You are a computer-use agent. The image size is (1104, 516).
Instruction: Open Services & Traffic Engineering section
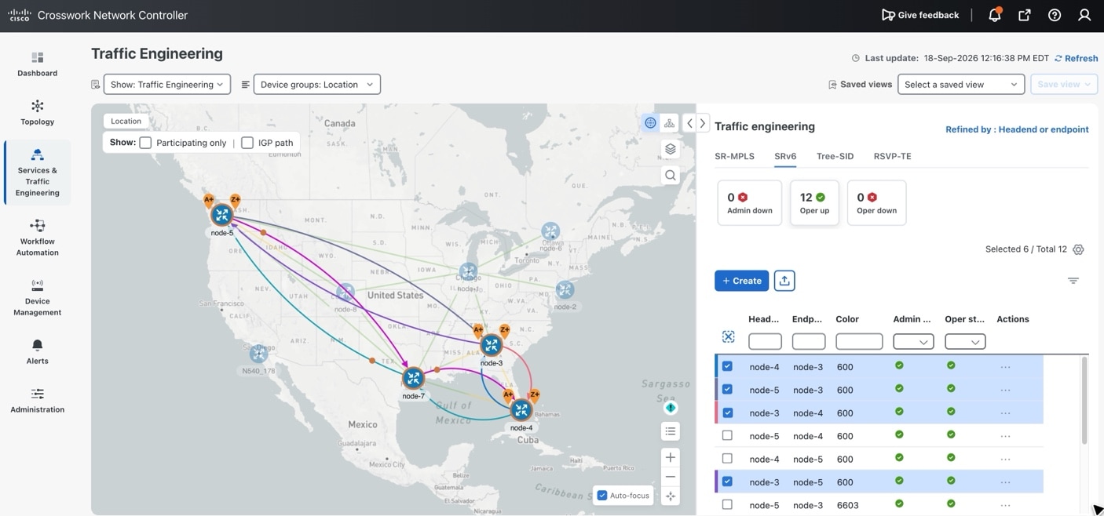38,173
